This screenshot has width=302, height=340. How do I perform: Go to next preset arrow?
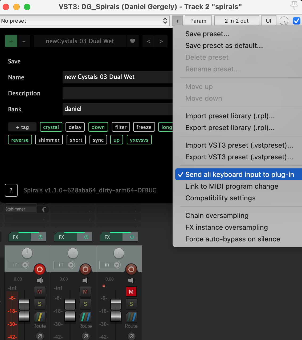[x=161, y=41]
